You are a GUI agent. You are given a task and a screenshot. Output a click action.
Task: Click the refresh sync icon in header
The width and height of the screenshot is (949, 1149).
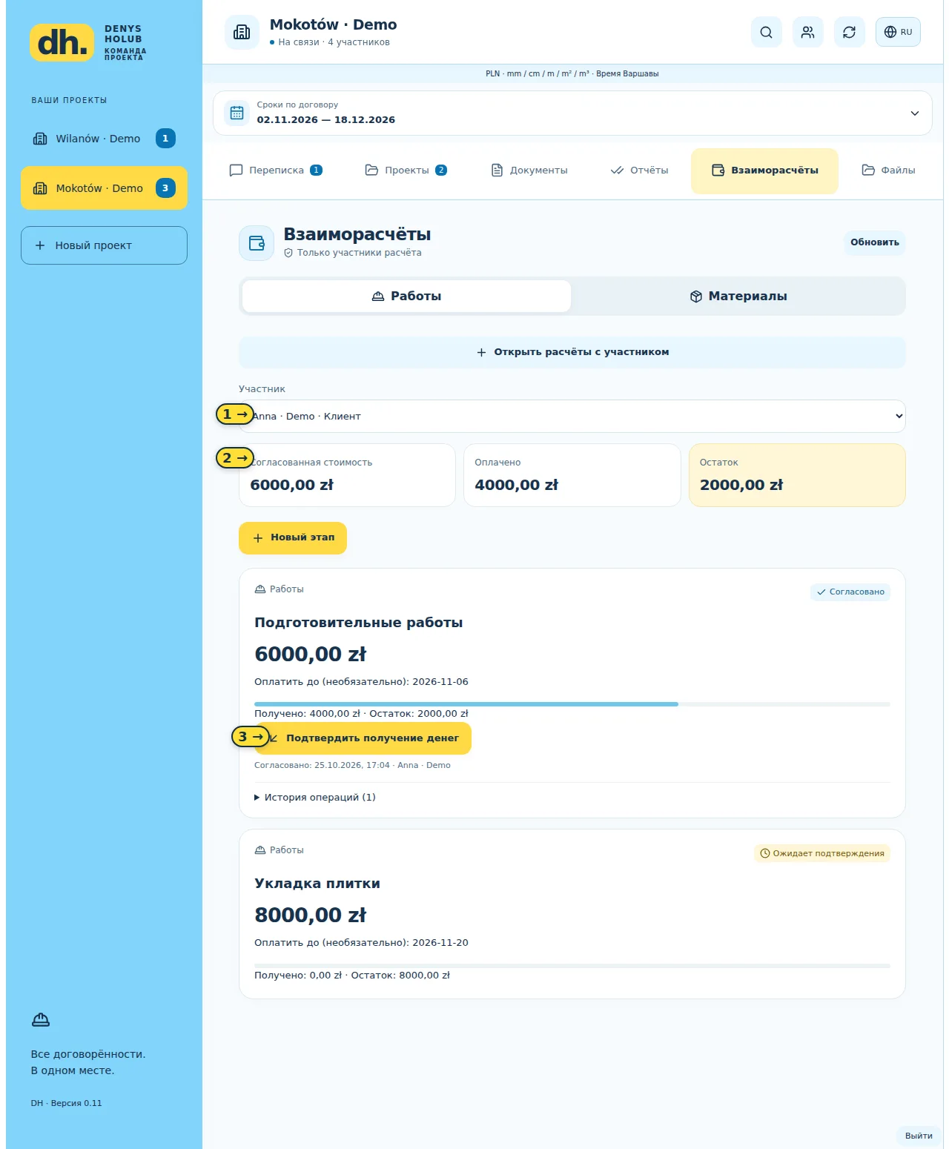849,32
